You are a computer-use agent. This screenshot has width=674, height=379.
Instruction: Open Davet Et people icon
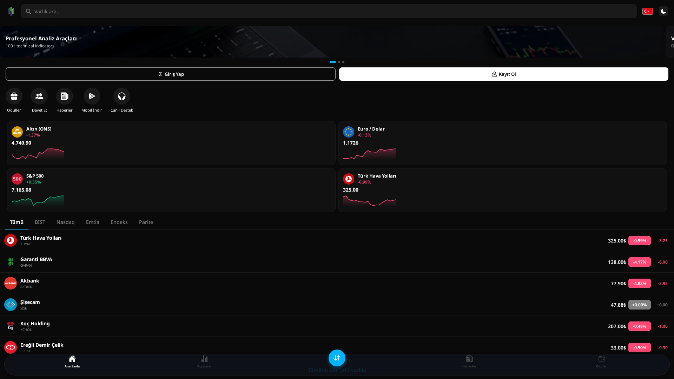39,96
